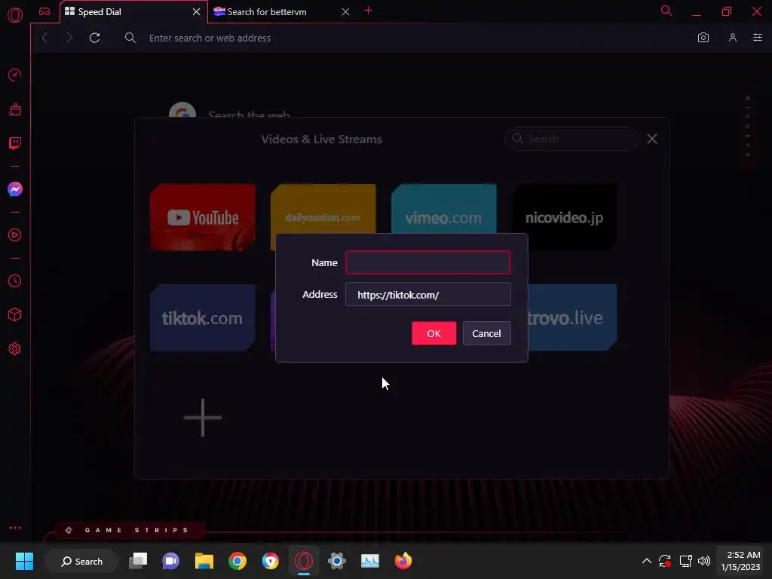This screenshot has width=772, height=579.
Task: Take a snapshot with camera icon
Action: click(x=703, y=38)
